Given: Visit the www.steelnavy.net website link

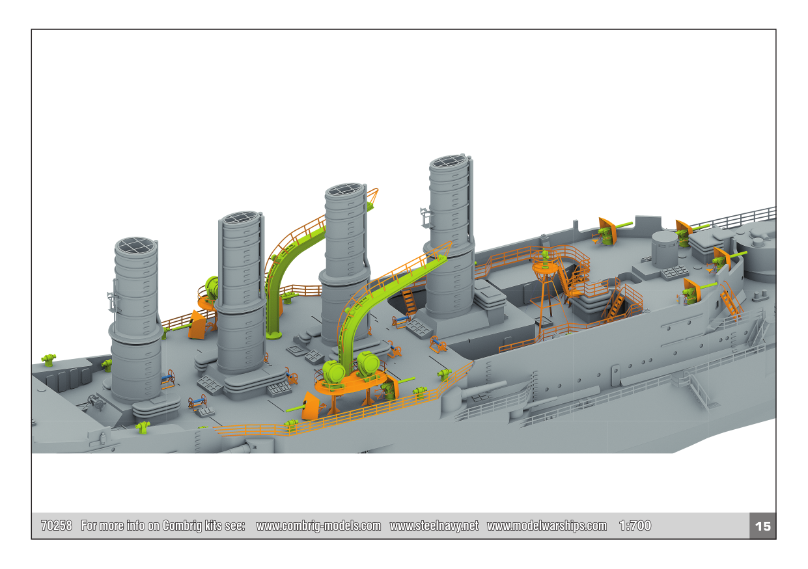Looking at the screenshot, I should 434,525.
